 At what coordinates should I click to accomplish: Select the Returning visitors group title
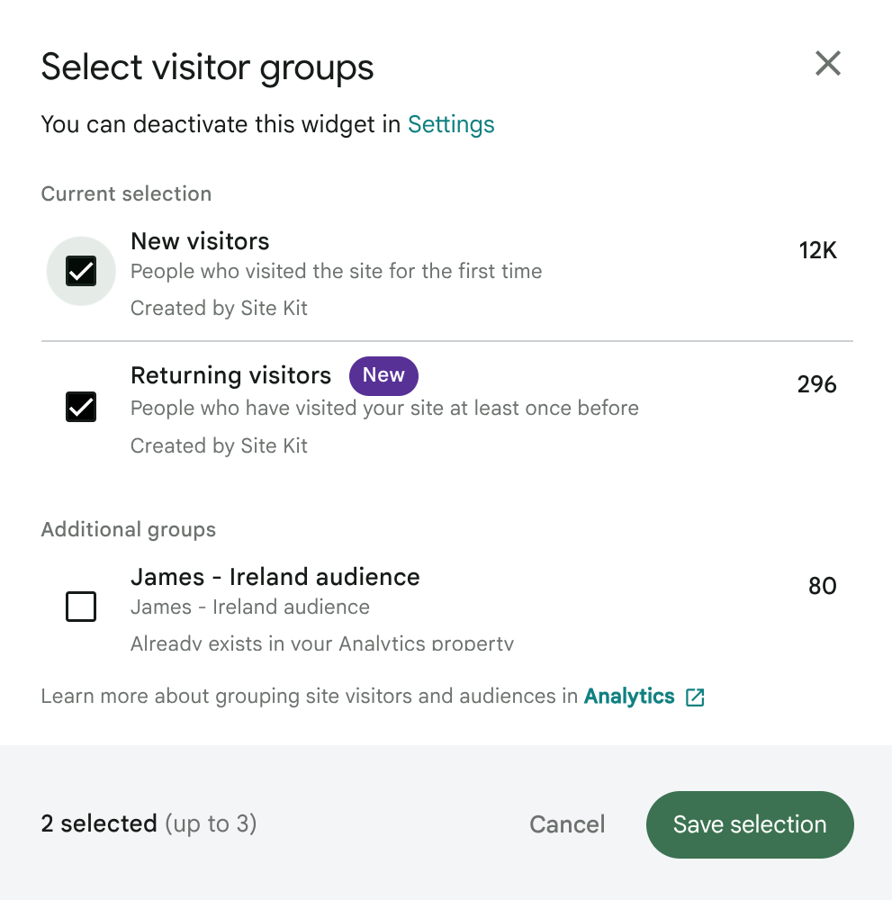click(230, 375)
